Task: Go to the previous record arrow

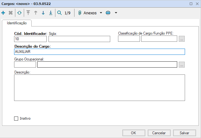Action: [x=36, y=13]
